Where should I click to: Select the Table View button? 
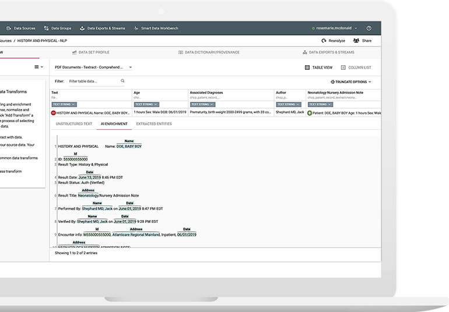pyautogui.click(x=318, y=68)
